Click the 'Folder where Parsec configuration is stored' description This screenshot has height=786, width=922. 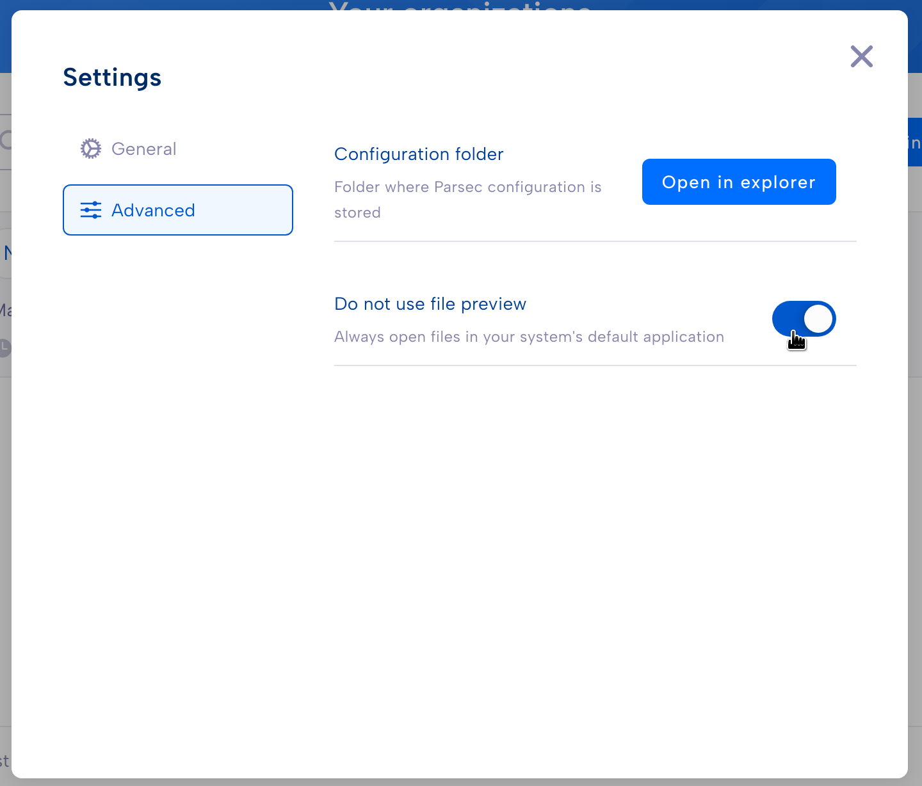coord(467,200)
